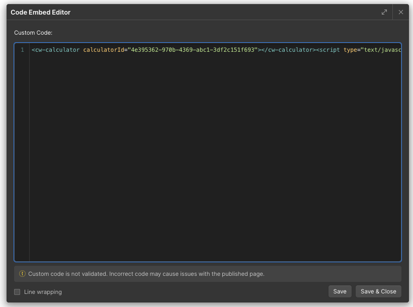Image resolution: width=413 pixels, height=307 pixels.
Task: Click the script tag in the code
Action: [329, 50]
